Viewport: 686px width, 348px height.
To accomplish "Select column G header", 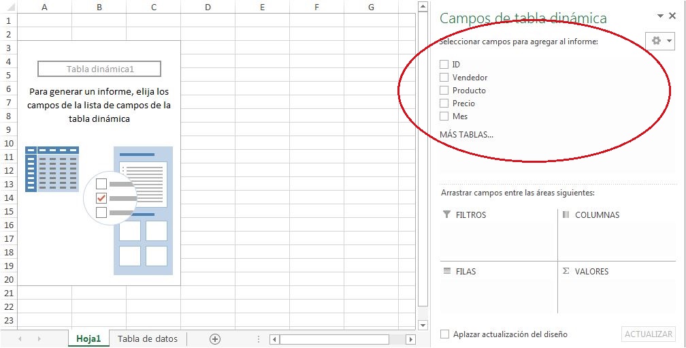I will [371, 7].
